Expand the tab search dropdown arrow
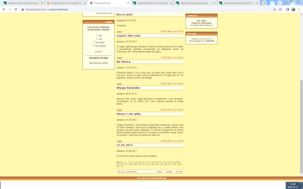Image resolution: width=303 pixels, height=189 pixels. pos(280,3)
